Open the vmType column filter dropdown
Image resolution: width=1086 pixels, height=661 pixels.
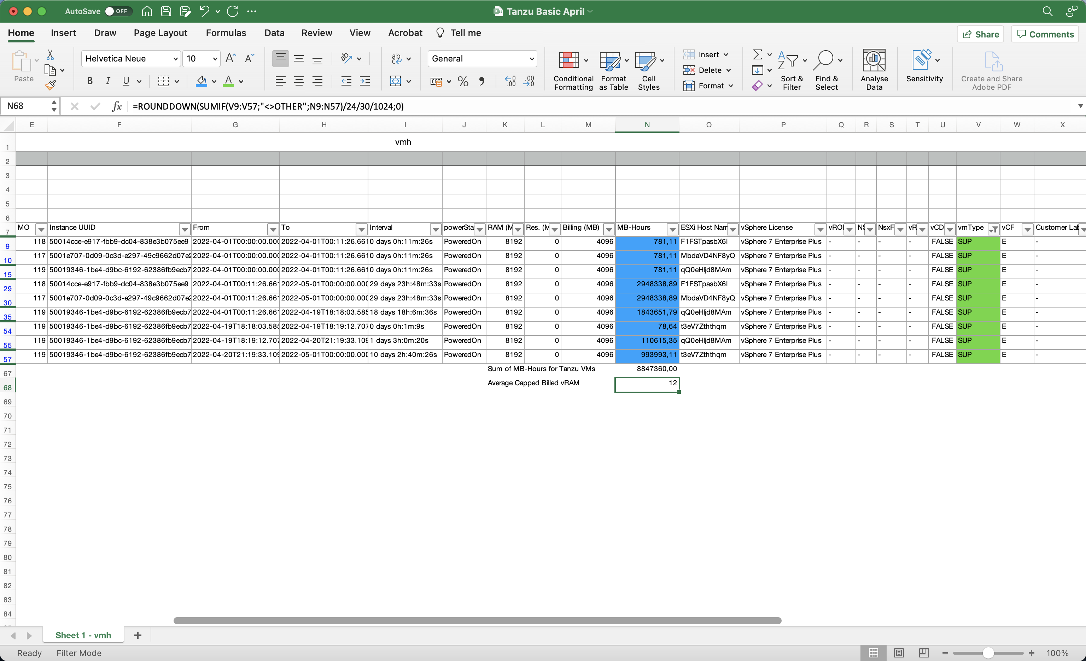pos(993,229)
